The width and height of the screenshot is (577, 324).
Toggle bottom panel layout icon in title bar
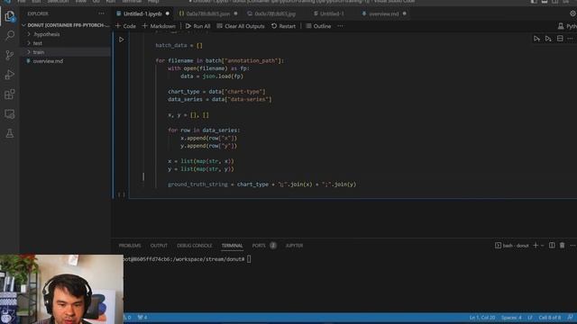click(545, 2)
